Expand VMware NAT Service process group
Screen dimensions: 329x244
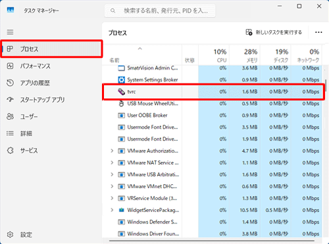(112, 162)
